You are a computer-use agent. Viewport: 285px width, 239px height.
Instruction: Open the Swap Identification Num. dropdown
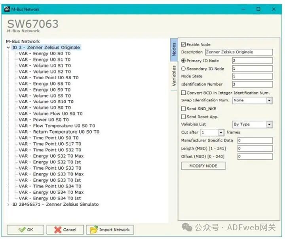pyautogui.click(x=269, y=101)
